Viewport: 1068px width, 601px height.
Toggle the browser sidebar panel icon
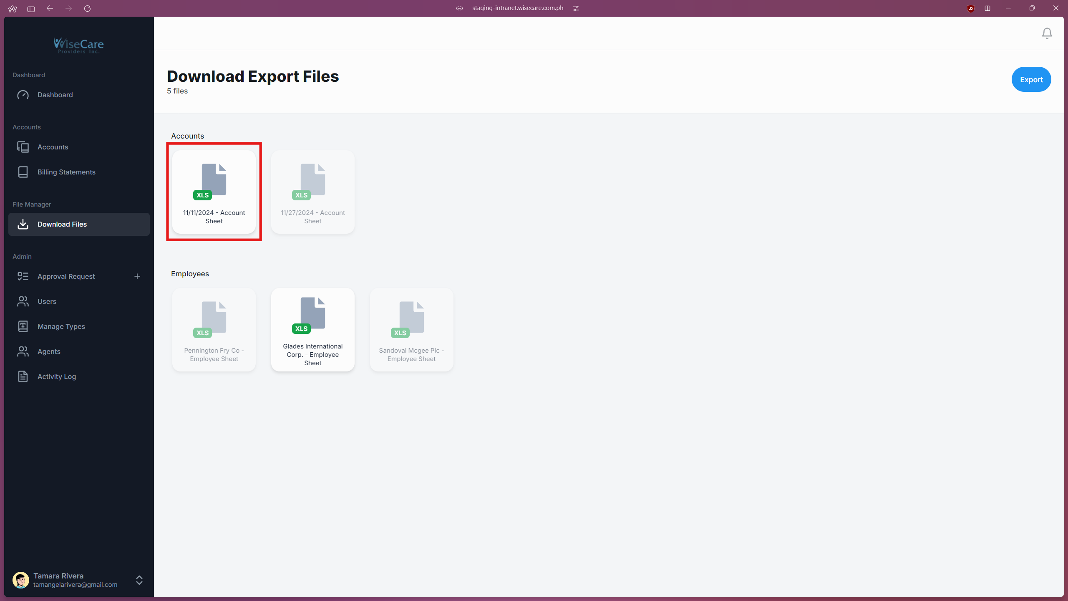(31, 8)
